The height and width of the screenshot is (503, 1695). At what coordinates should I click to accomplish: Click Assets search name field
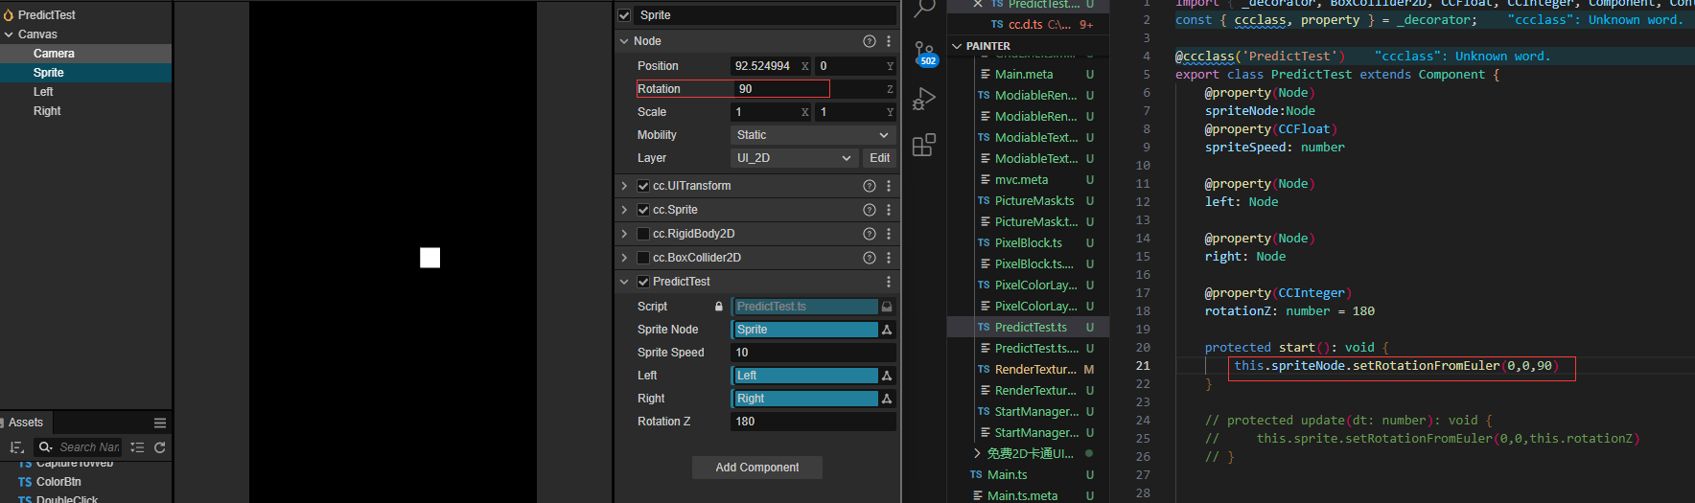(89, 447)
